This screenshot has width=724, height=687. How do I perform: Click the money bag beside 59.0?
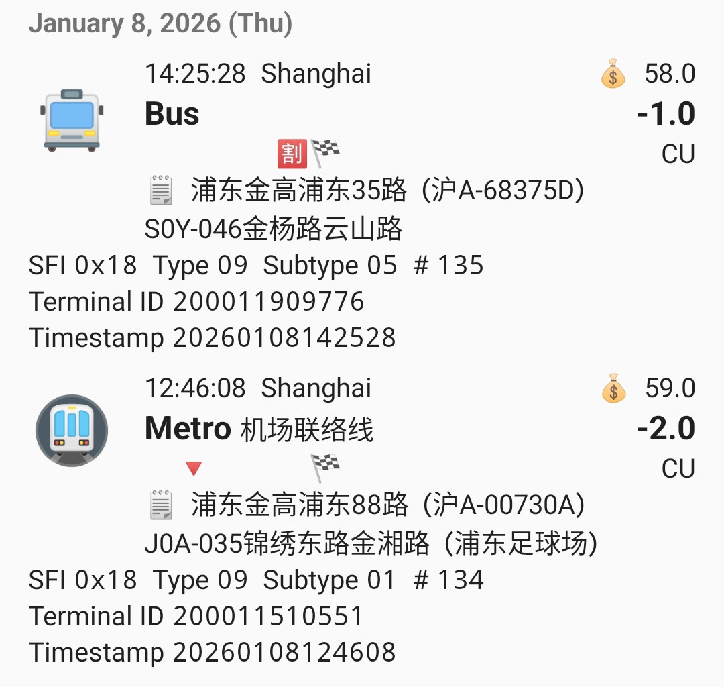(x=613, y=388)
